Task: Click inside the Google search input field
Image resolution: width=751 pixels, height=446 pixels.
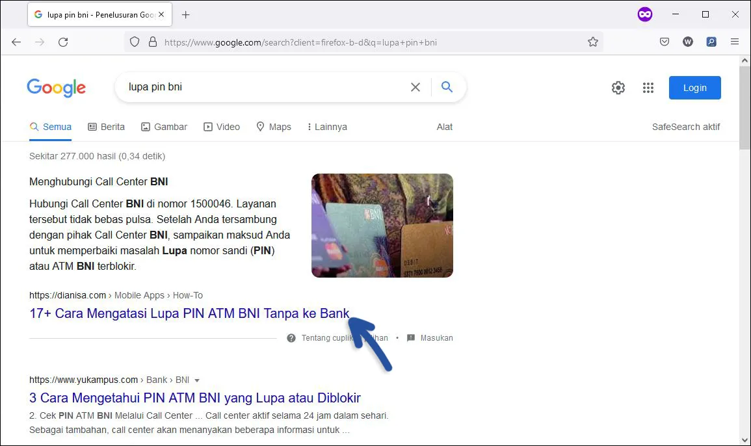Action: point(260,86)
